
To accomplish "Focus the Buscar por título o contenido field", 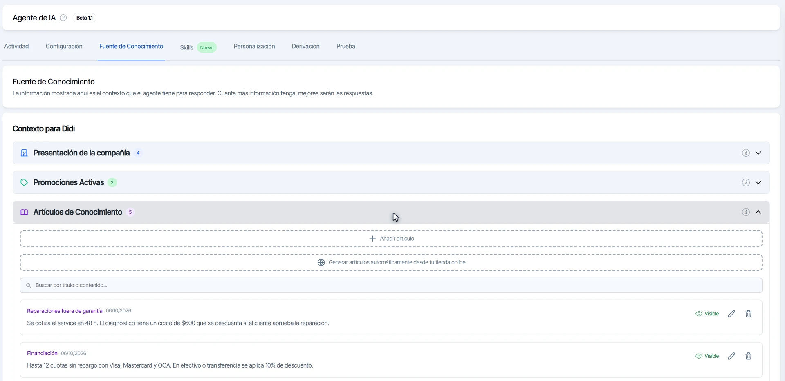I will coord(391,286).
